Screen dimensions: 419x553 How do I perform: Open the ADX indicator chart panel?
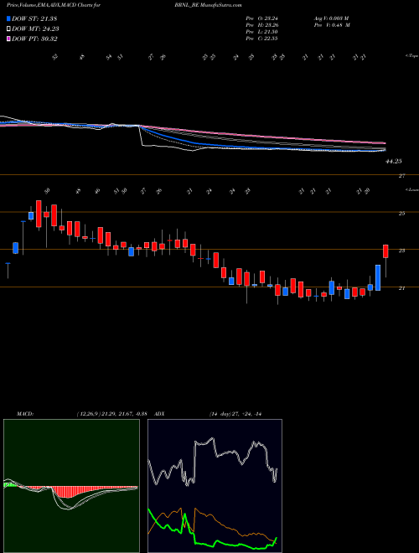215,486
